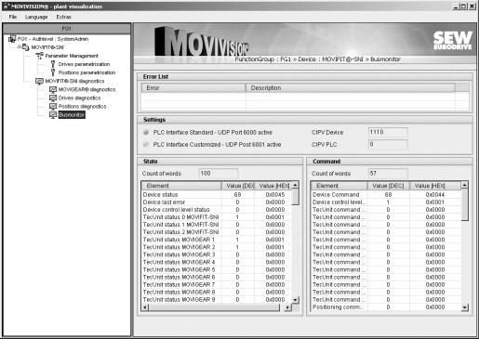Click Command table vertical scrollbar thumb
479x339 pixels.
coord(465,204)
